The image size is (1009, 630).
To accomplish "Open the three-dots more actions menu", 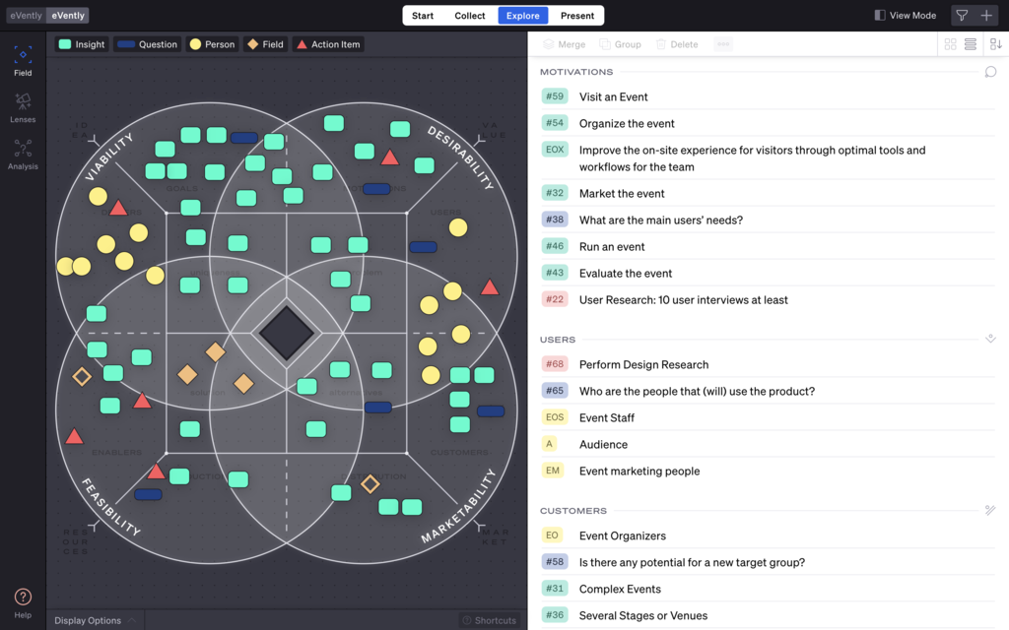I will tap(723, 44).
